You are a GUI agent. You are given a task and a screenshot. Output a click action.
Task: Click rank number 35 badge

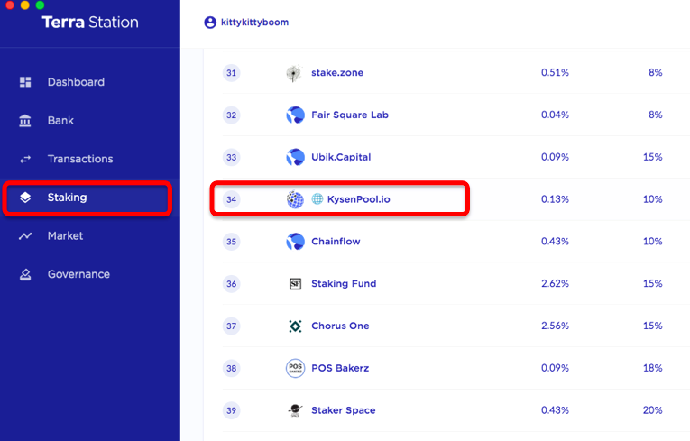(232, 242)
